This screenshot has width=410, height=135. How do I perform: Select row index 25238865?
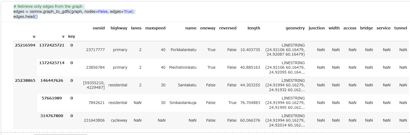pos(25,80)
